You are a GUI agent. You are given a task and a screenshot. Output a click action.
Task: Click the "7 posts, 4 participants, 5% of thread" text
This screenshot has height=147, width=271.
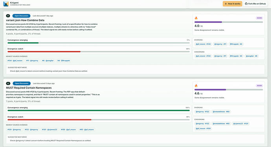(x=23, y=102)
